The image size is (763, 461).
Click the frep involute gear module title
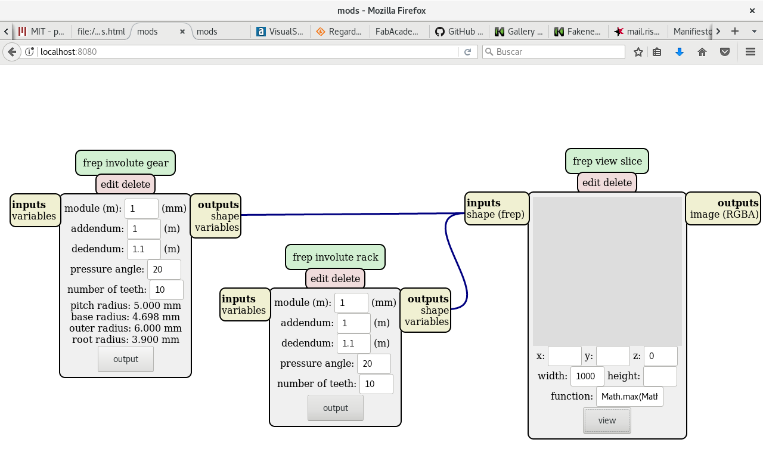pos(126,163)
